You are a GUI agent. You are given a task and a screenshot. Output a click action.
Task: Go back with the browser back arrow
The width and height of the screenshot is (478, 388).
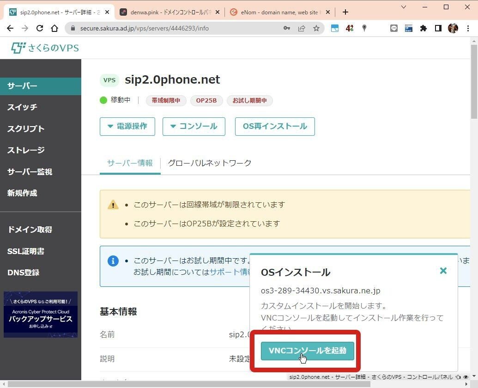(10, 28)
